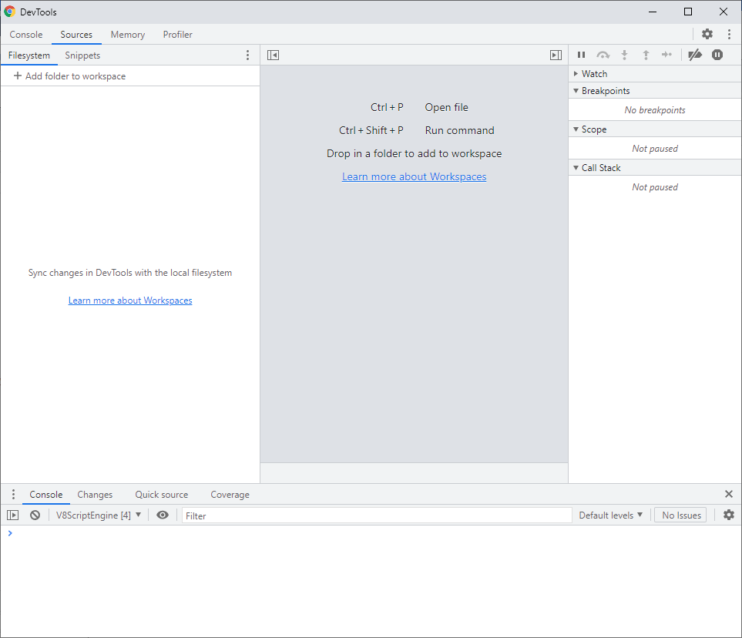
Task: Create live expression with eye icon
Action: 163,515
